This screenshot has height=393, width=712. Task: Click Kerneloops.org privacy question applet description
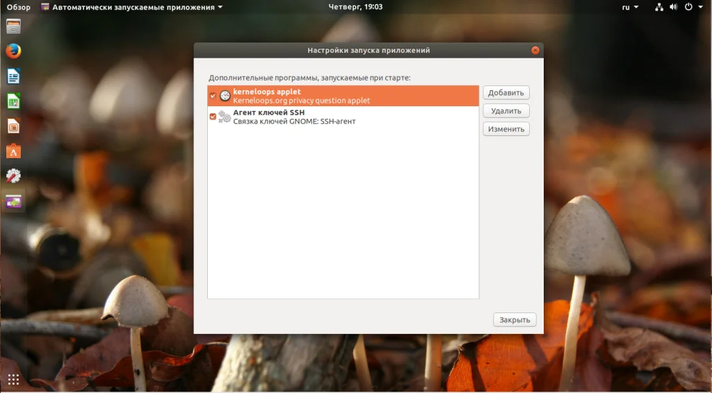click(x=302, y=101)
